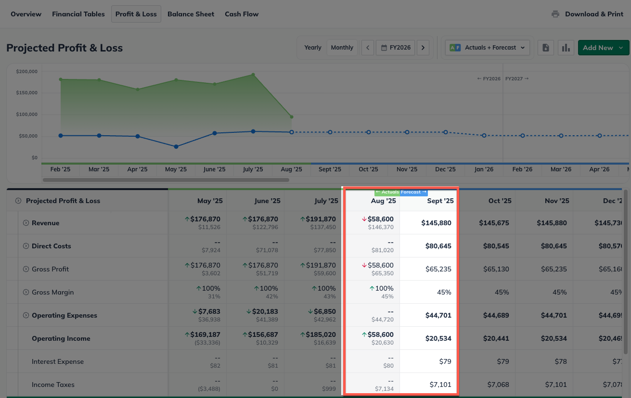This screenshot has width=631, height=398.
Task: Expand the Operating Expenses row
Action: [26, 315]
